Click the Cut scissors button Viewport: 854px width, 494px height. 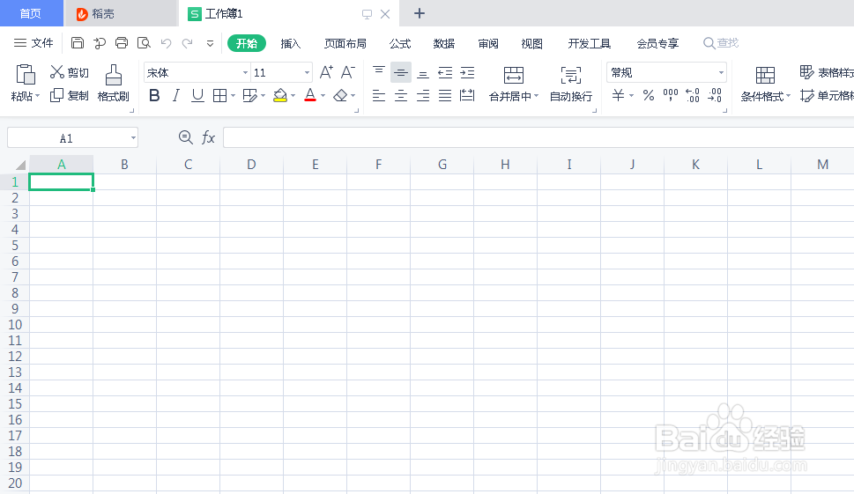[x=69, y=72]
